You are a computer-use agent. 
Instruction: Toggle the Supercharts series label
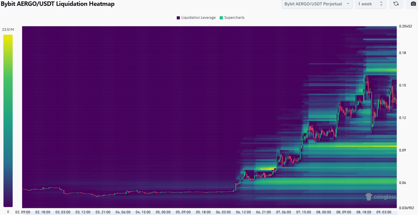click(234, 18)
